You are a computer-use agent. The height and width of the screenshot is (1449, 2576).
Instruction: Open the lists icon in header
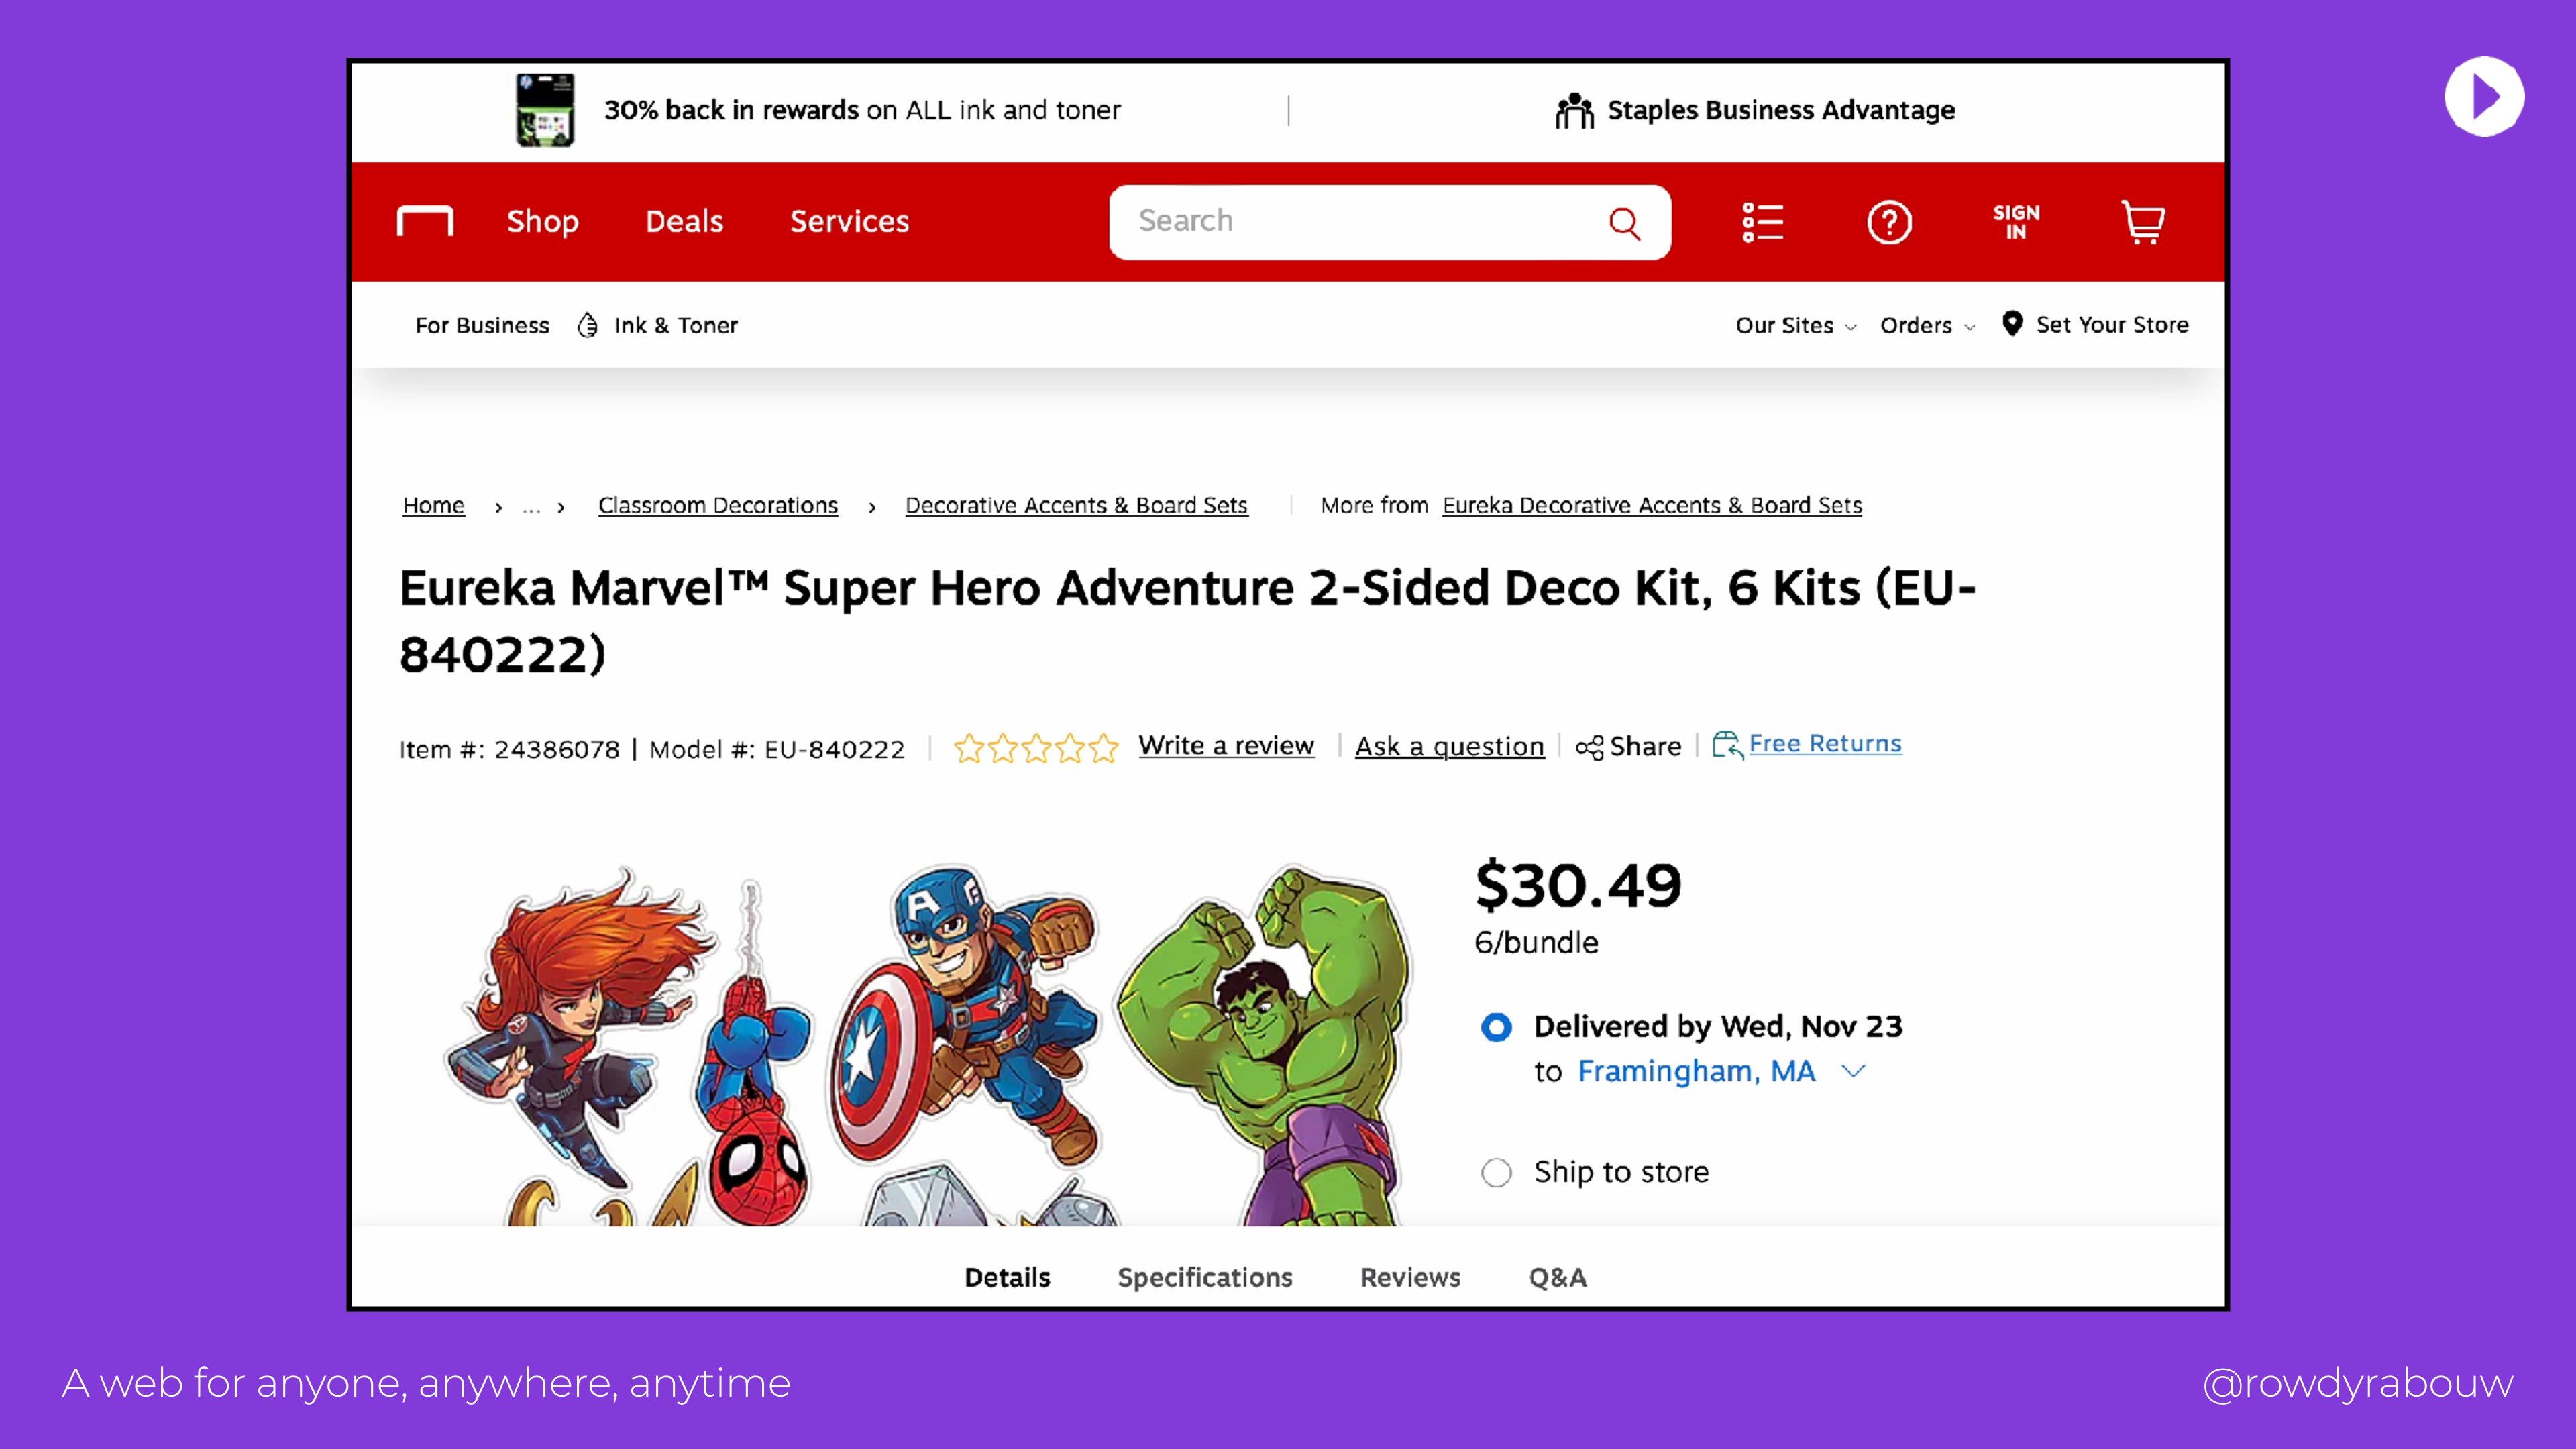pyautogui.click(x=1762, y=222)
